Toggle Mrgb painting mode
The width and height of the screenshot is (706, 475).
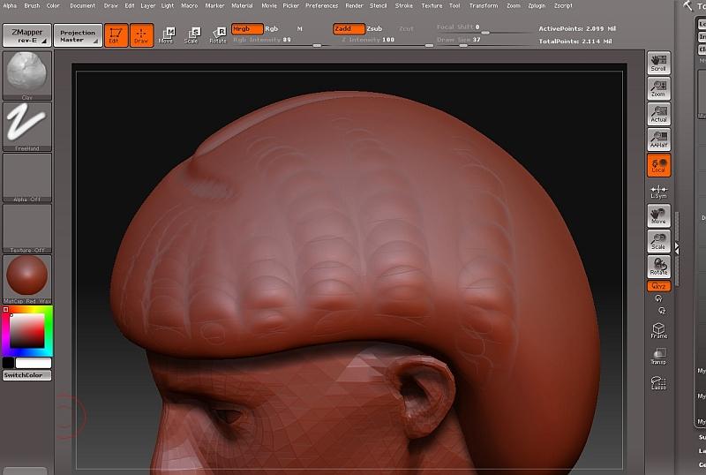click(x=247, y=29)
